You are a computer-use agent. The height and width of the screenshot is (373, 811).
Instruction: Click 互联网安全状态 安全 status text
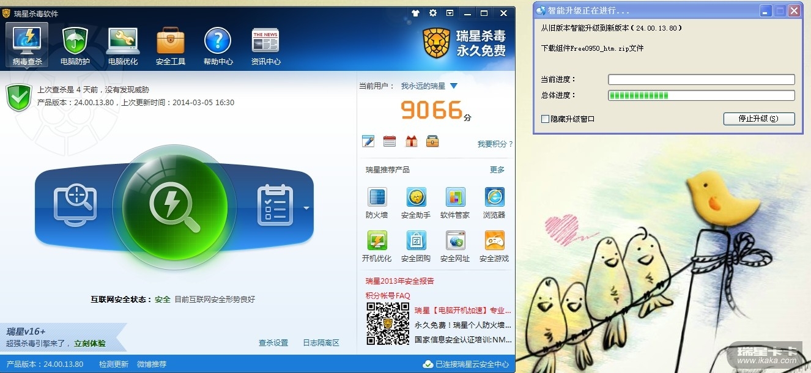click(x=131, y=300)
